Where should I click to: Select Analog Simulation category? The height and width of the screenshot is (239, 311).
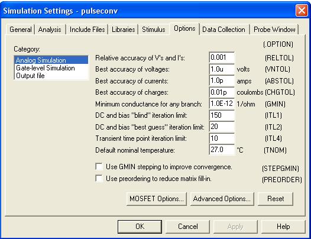coord(51,60)
